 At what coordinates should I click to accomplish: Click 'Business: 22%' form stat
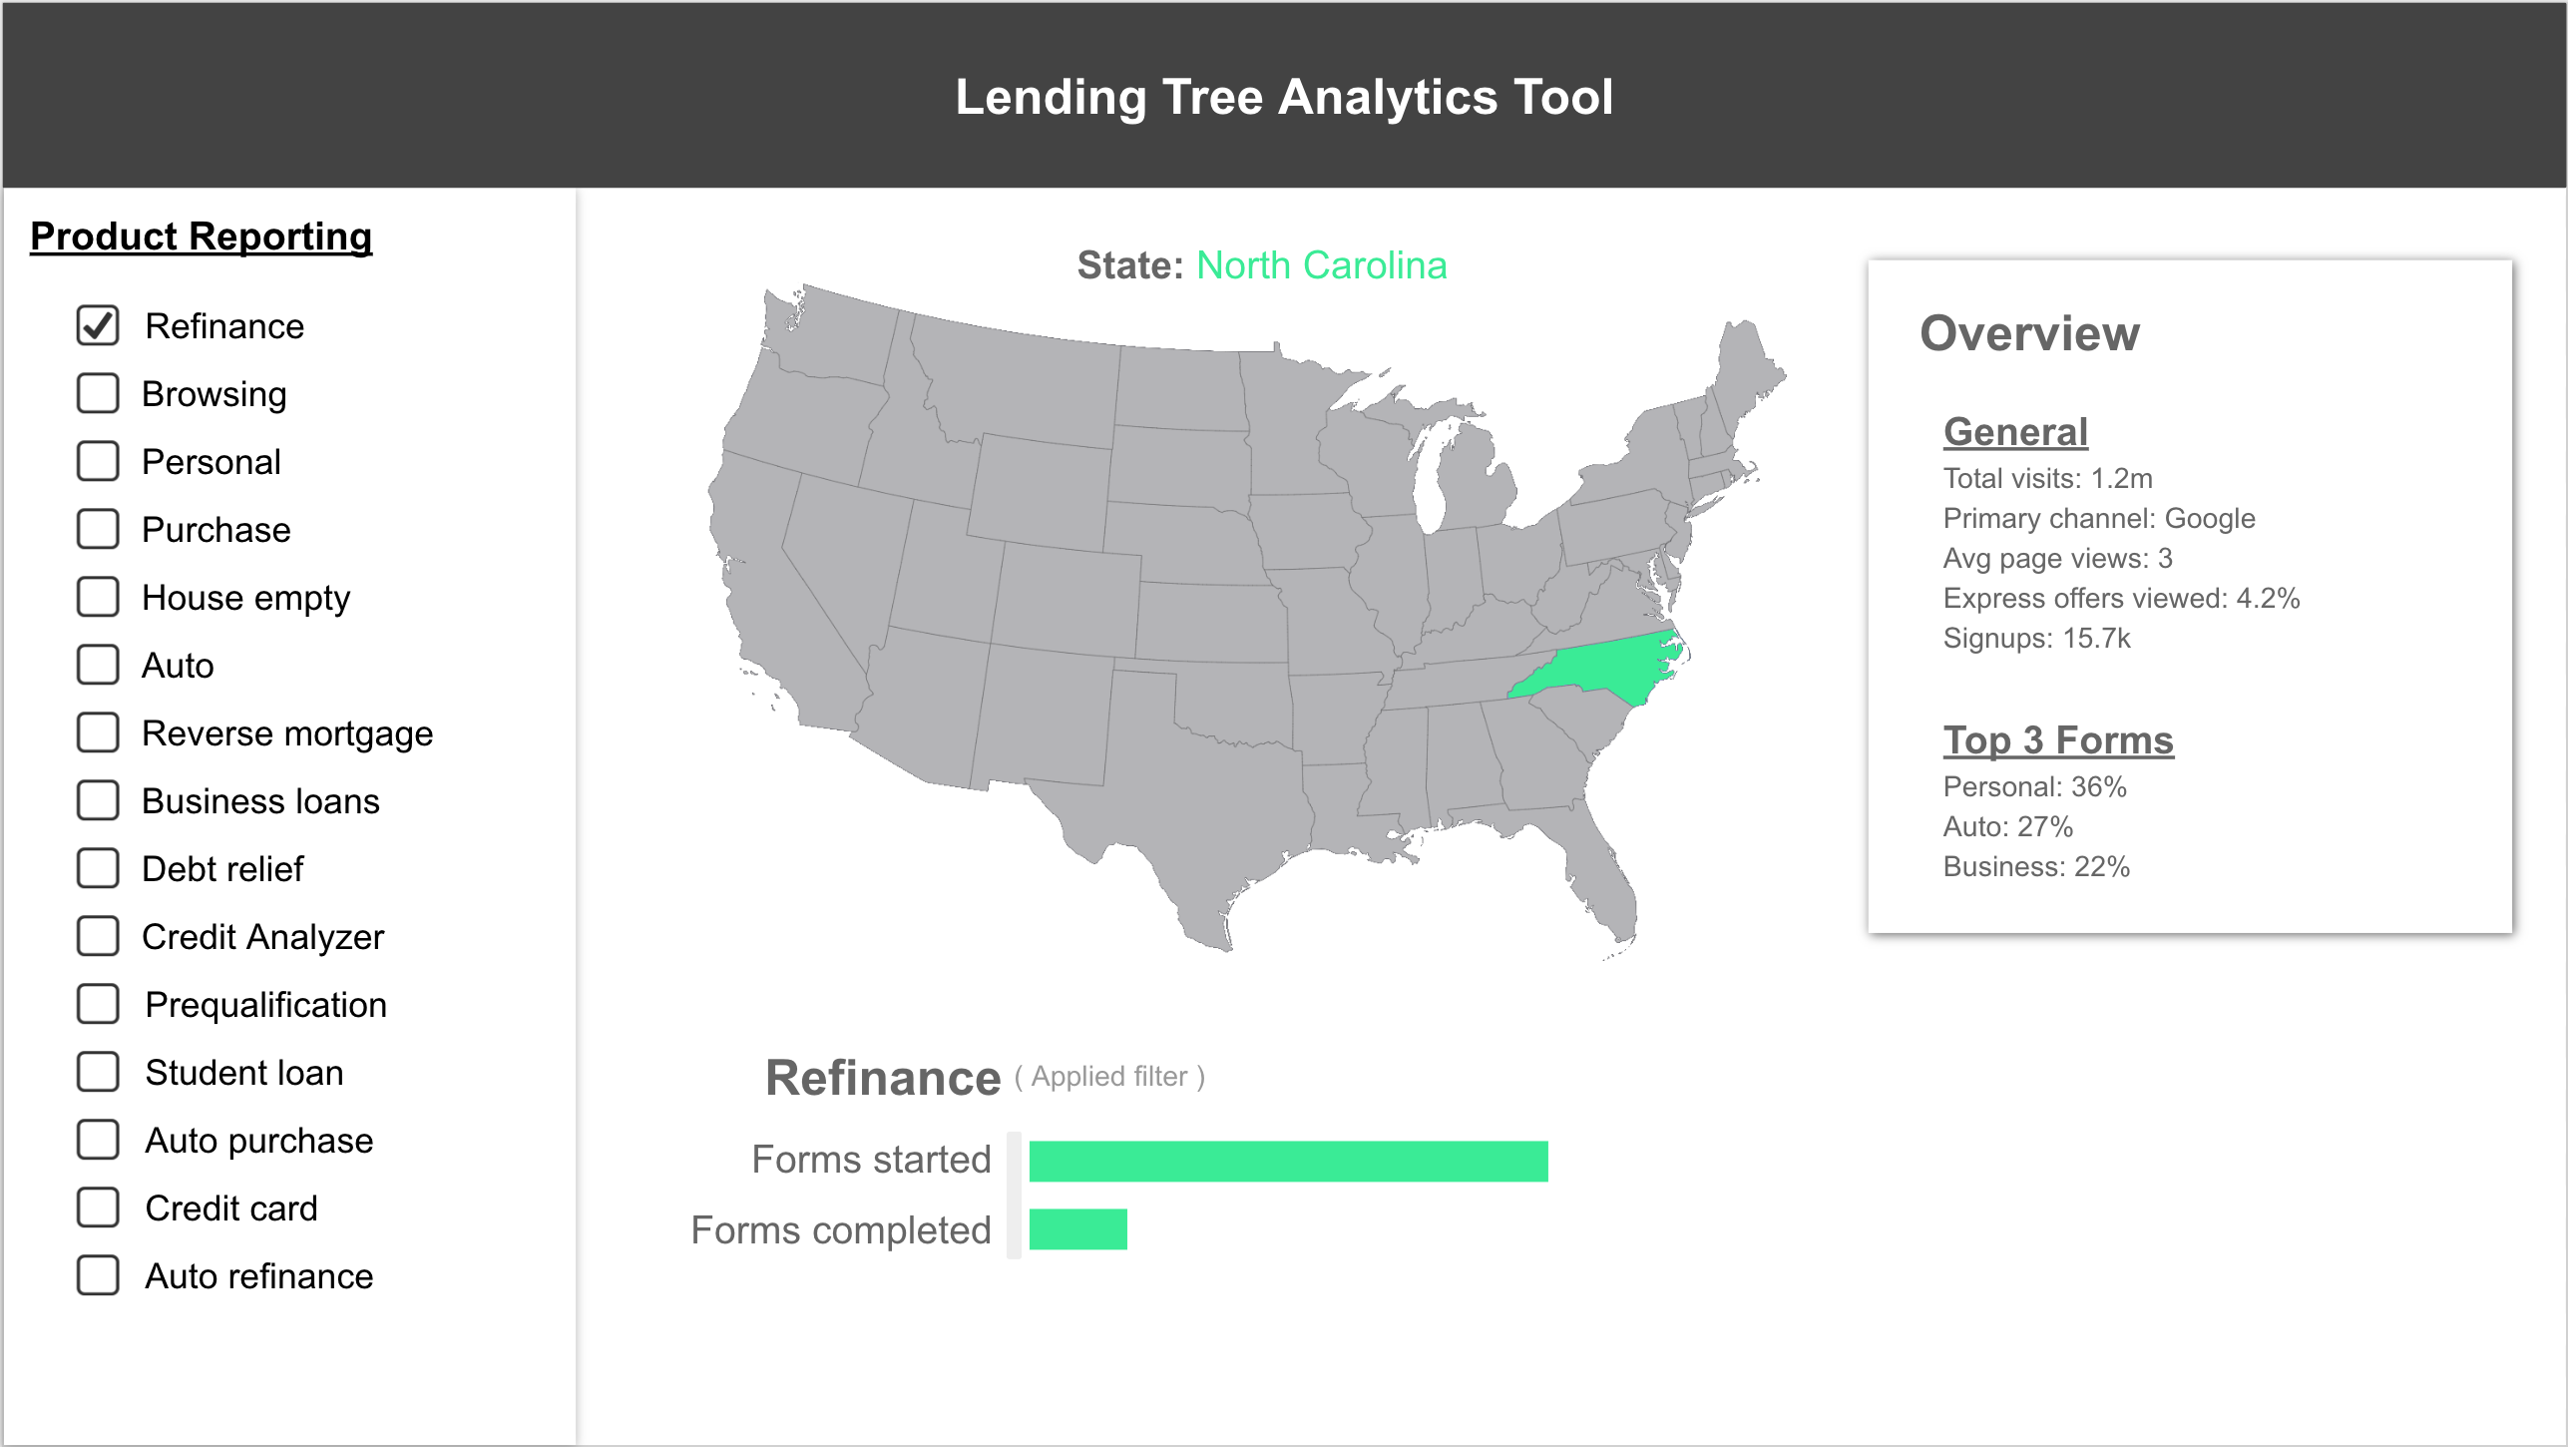2036,867
